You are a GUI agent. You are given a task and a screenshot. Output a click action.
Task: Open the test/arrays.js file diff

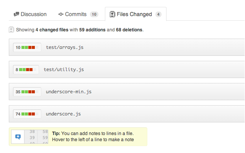pos(65,47)
